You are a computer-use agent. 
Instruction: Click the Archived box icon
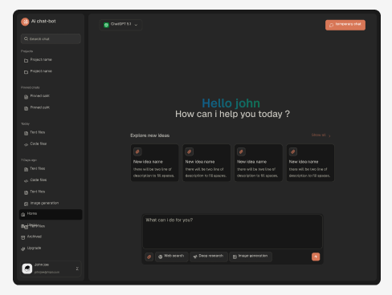pos(23,237)
